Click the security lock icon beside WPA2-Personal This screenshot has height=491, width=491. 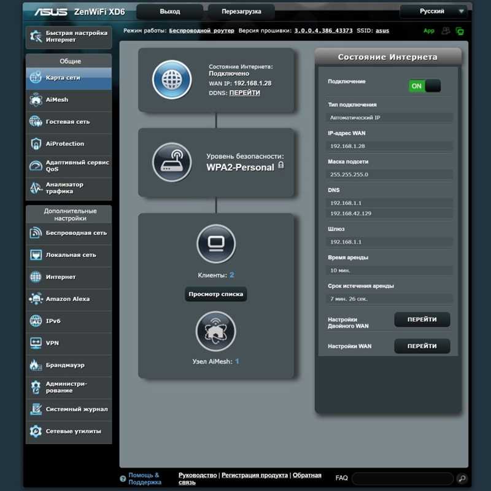click(281, 165)
